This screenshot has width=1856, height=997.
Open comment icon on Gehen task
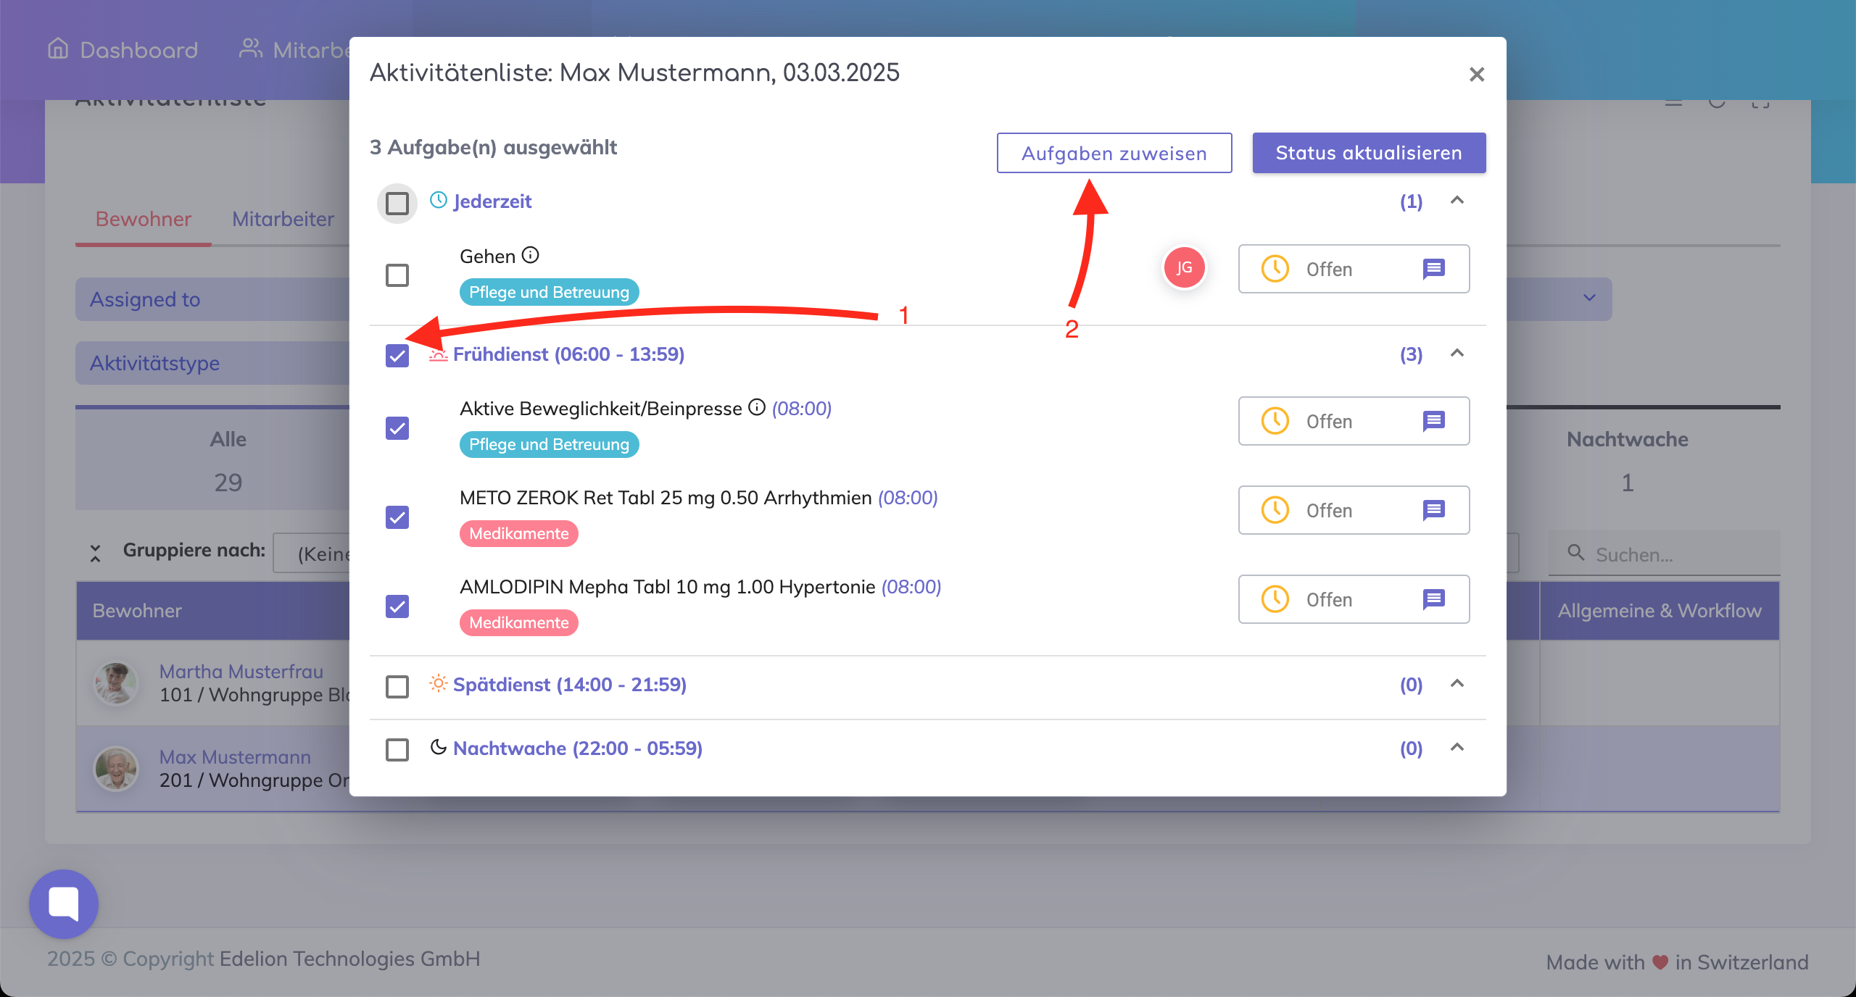pyautogui.click(x=1433, y=269)
